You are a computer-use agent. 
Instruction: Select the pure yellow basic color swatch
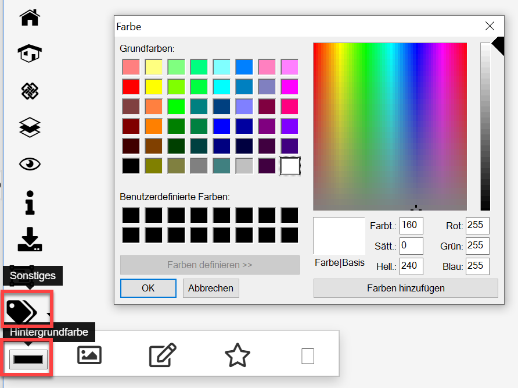[154, 87]
